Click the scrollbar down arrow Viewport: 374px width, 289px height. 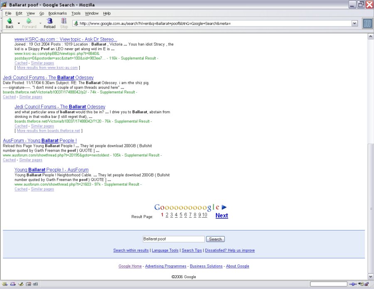click(x=371, y=277)
